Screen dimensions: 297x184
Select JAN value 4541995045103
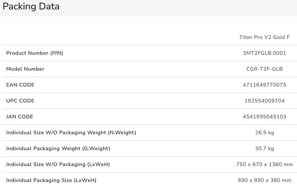(x=264, y=116)
